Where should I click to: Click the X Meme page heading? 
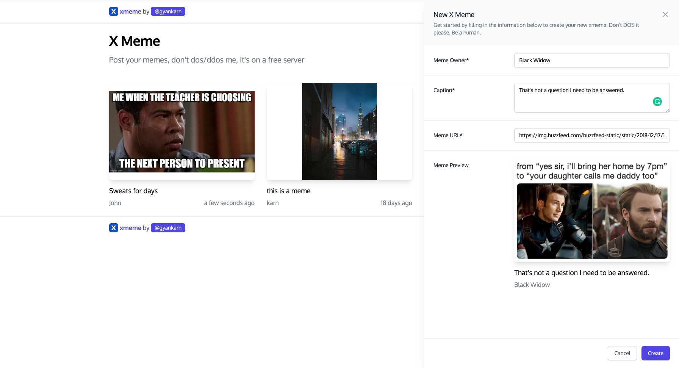(135, 41)
